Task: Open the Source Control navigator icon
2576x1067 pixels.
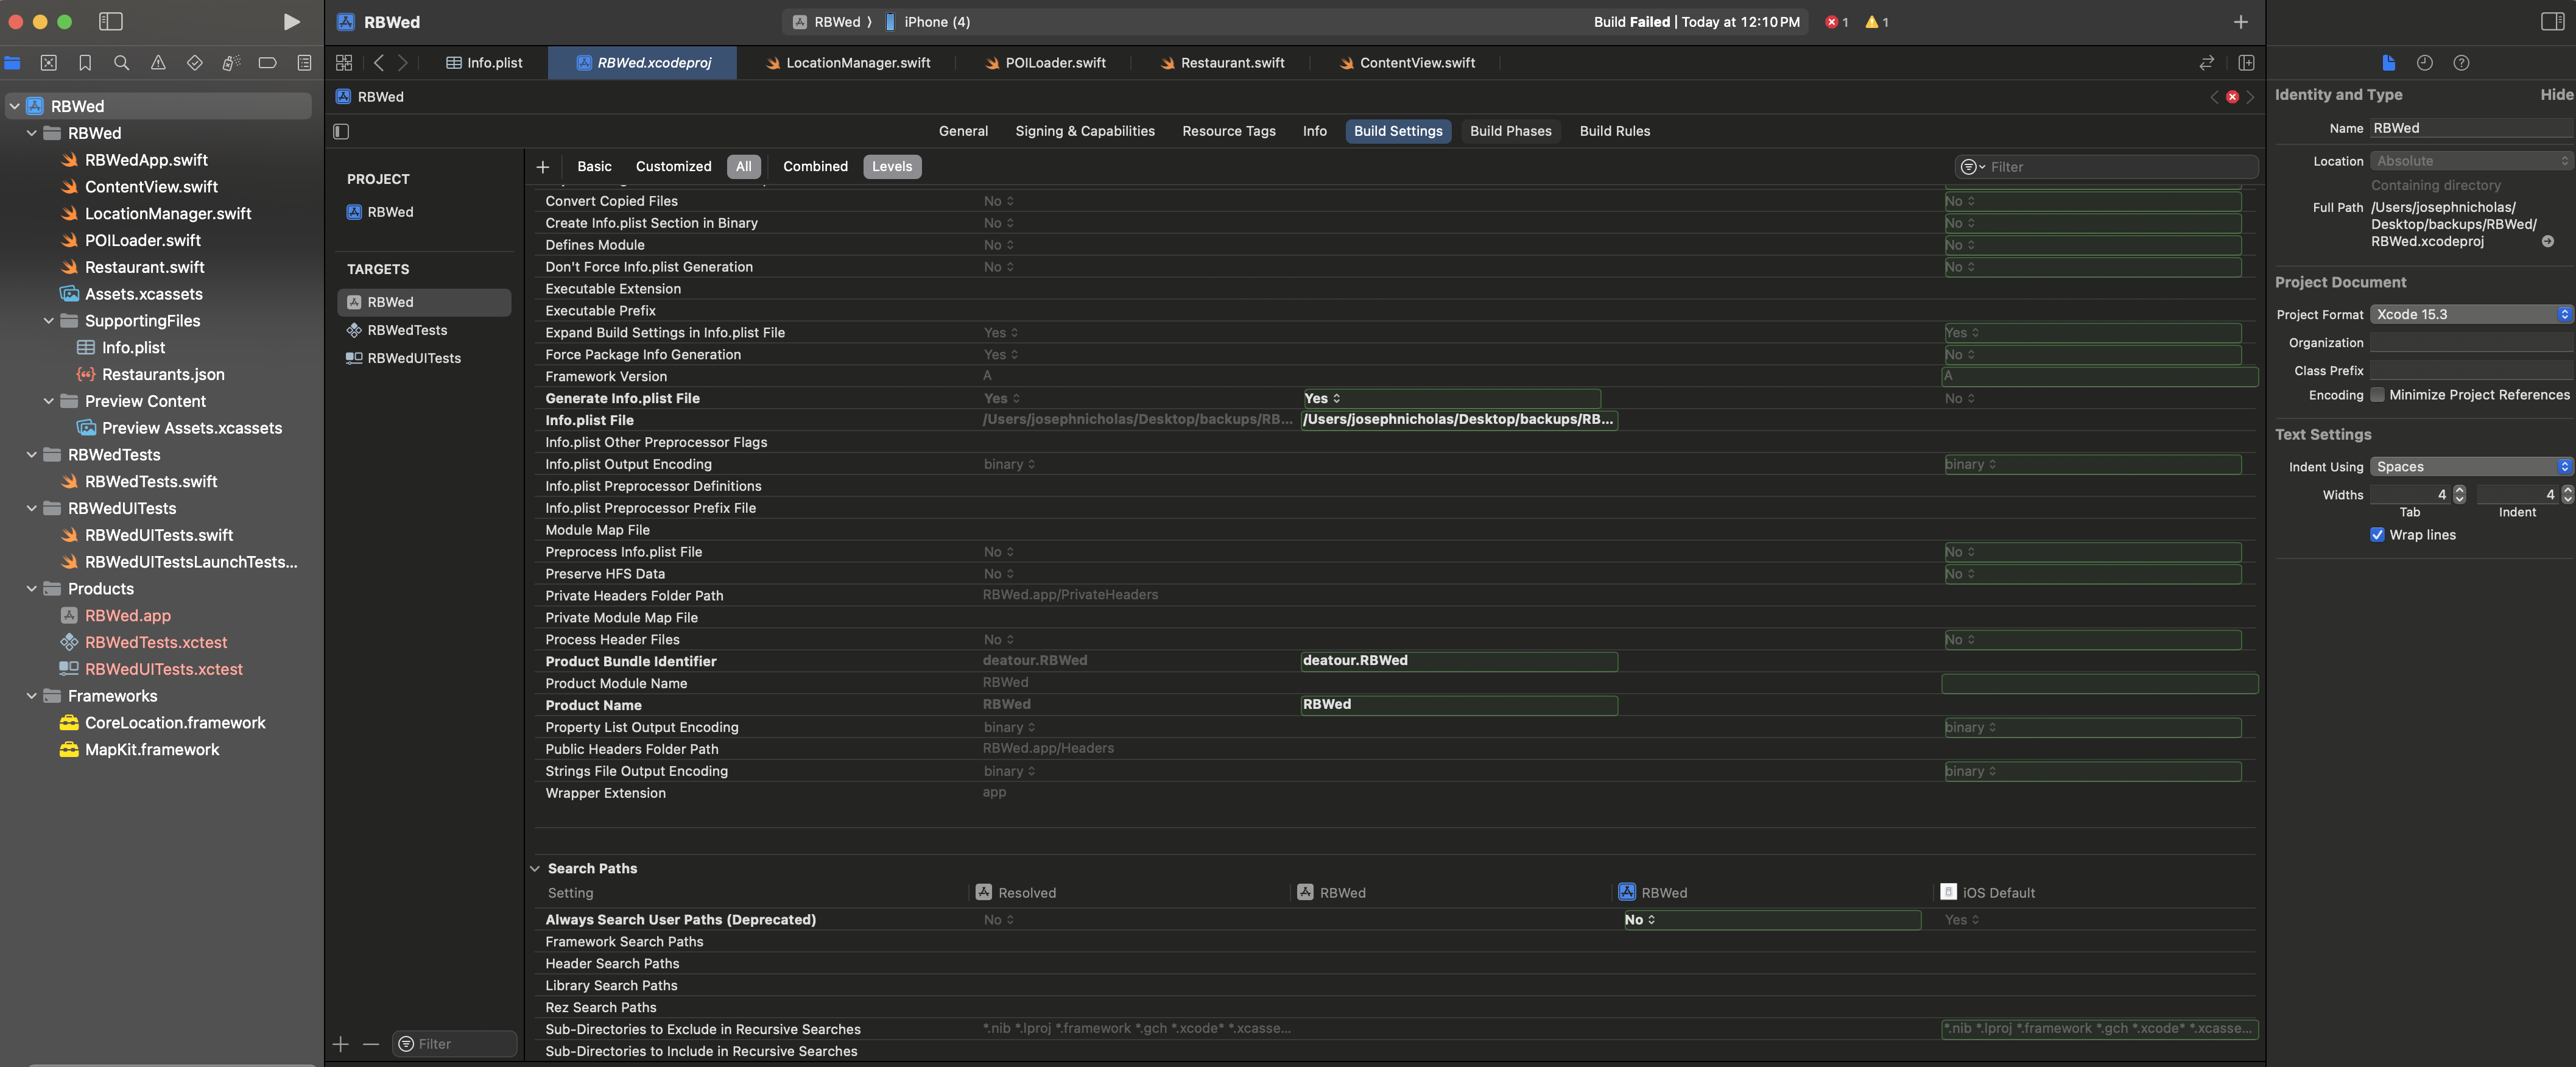Action: coord(48,63)
